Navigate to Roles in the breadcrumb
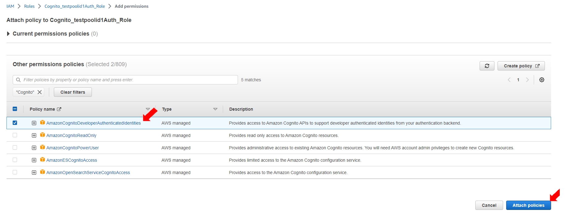 [x=29, y=6]
